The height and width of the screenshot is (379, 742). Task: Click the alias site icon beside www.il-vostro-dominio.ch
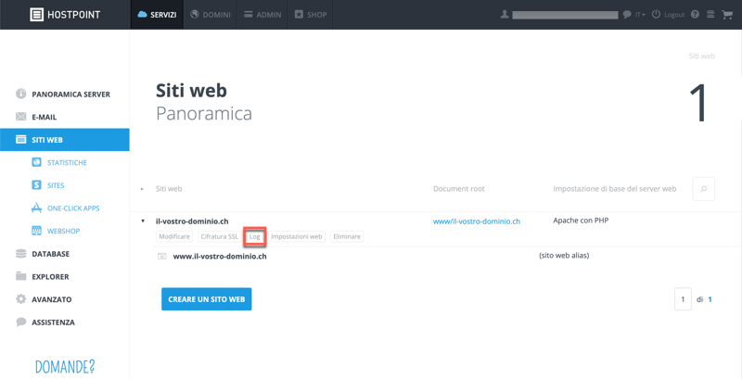coord(161,257)
